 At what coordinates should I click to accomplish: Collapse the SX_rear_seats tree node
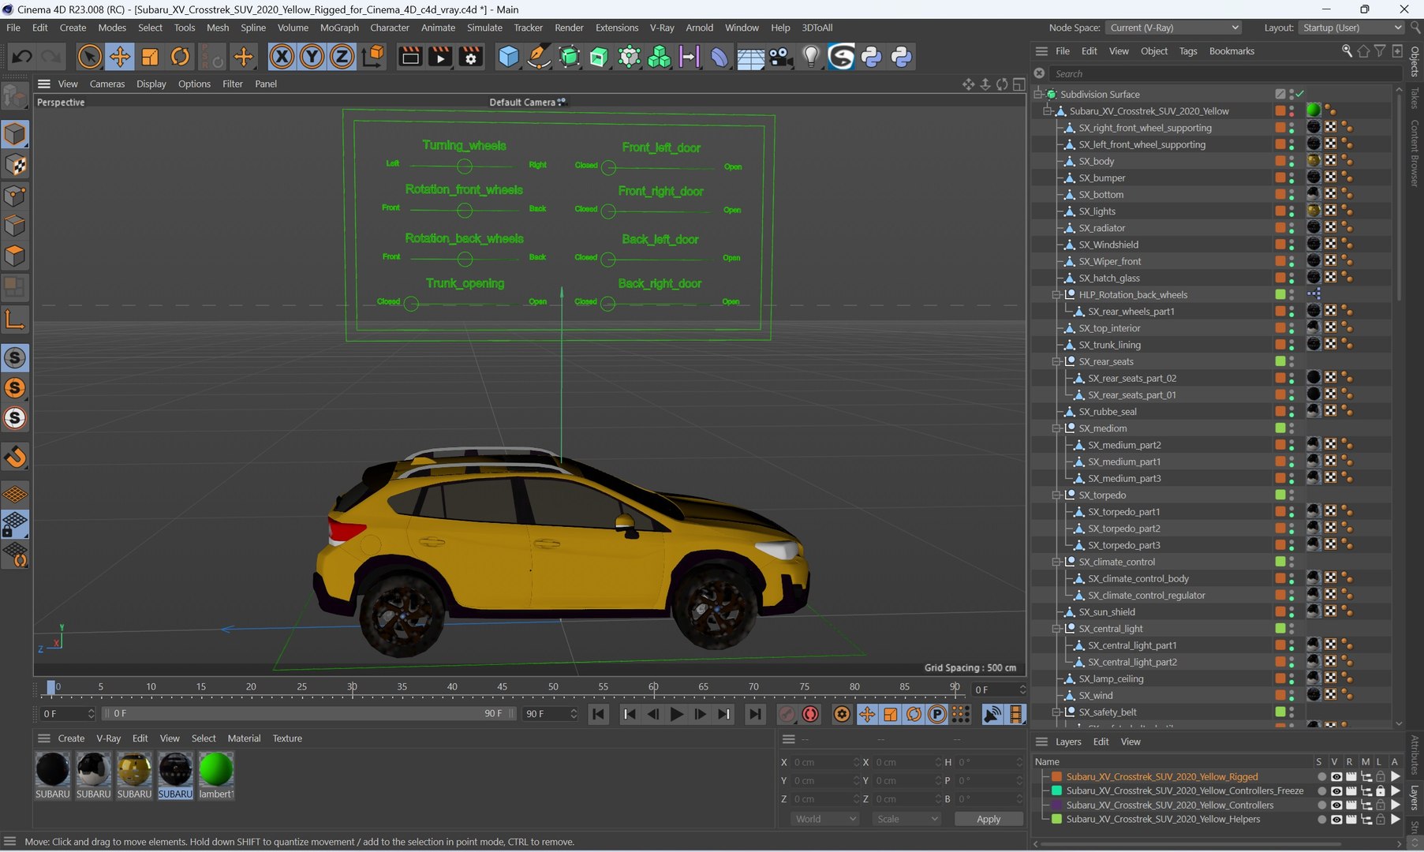(x=1056, y=362)
